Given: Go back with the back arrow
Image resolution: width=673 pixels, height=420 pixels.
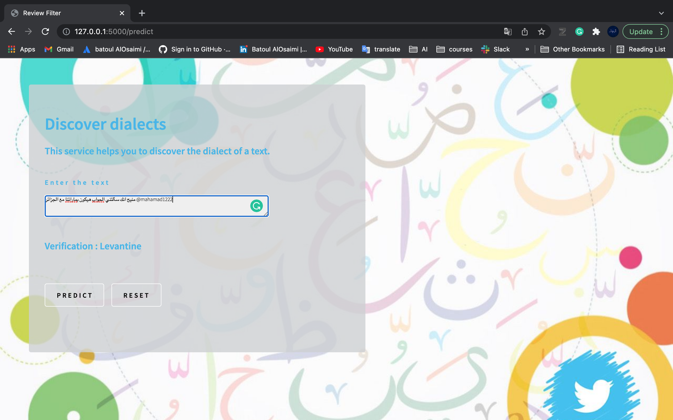Looking at the screenshot, I should pyautogui.click(x=12, y=32).
